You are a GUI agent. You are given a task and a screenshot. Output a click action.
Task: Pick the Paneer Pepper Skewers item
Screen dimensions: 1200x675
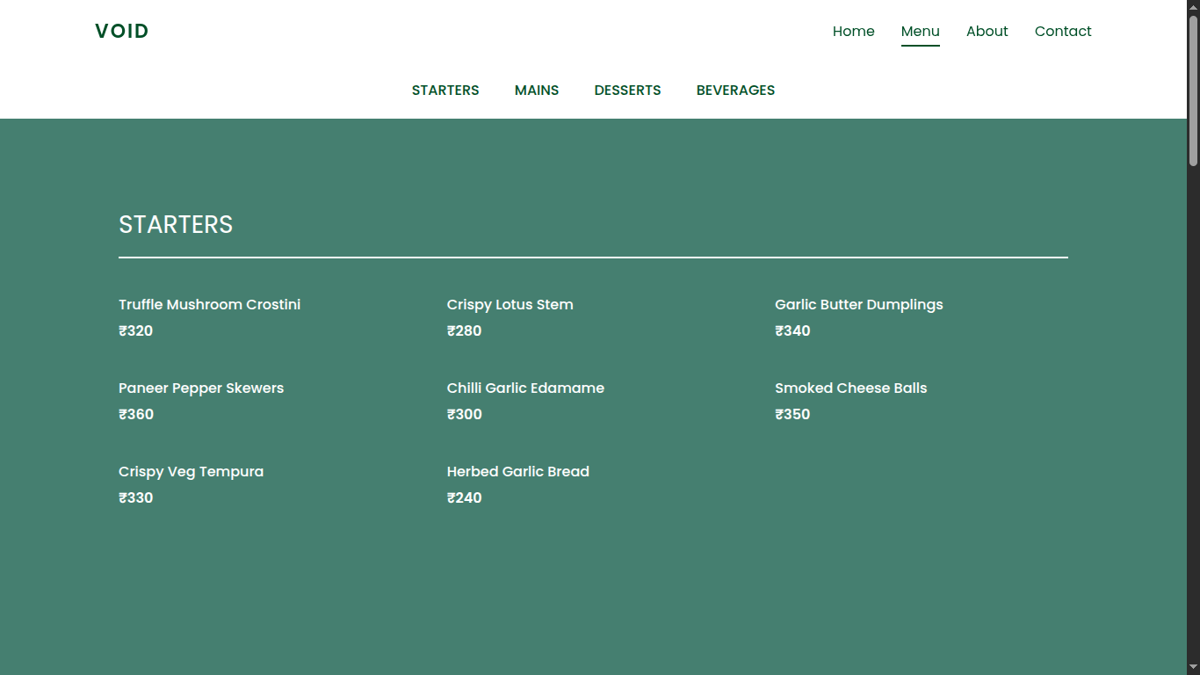click(201, 388)
